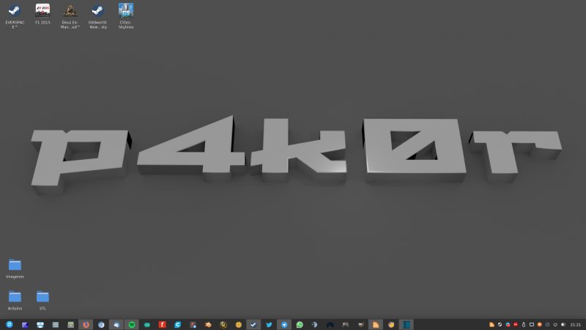Launch Cities: Skylines from the desktop
Screen dimensions: 586x330
click(x=126, y=11)
